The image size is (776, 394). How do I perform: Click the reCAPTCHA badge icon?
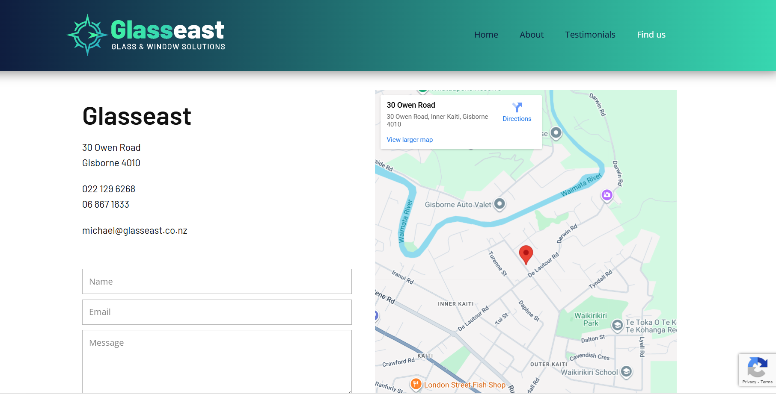point(757,367)
